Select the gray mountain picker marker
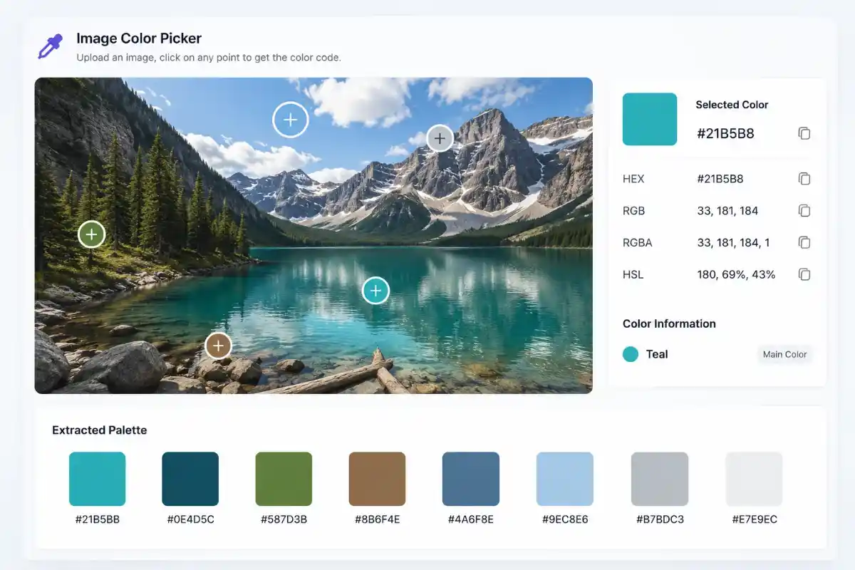This screenshot has height=570, width=855. pyautogui.click(x=440, y=138)
